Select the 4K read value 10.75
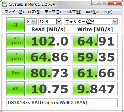The width and height of the screenshot is (124, 112). [49, 89]
